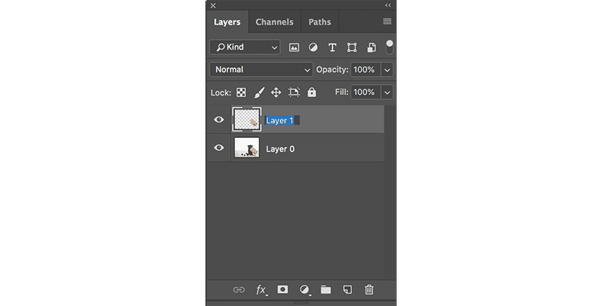Click the lock all padlock icon
602x306 pixels.
[x=312, y=92]
